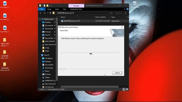Sort by the Name column header

[63, 17]
